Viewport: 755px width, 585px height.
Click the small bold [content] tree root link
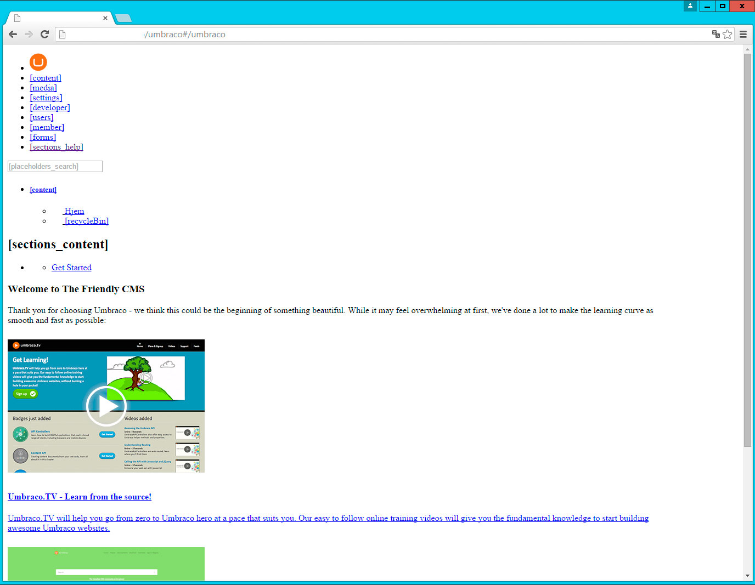pos(43,190)
